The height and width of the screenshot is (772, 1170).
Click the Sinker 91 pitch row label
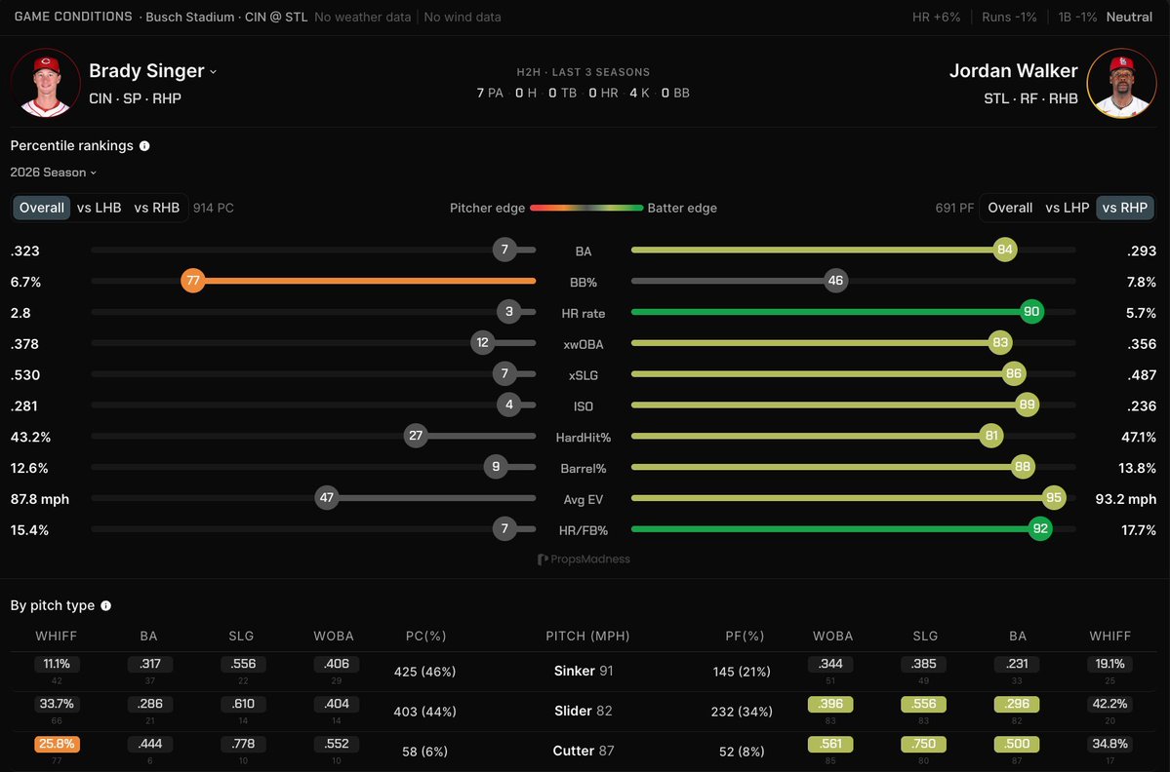tap(584, 671)
